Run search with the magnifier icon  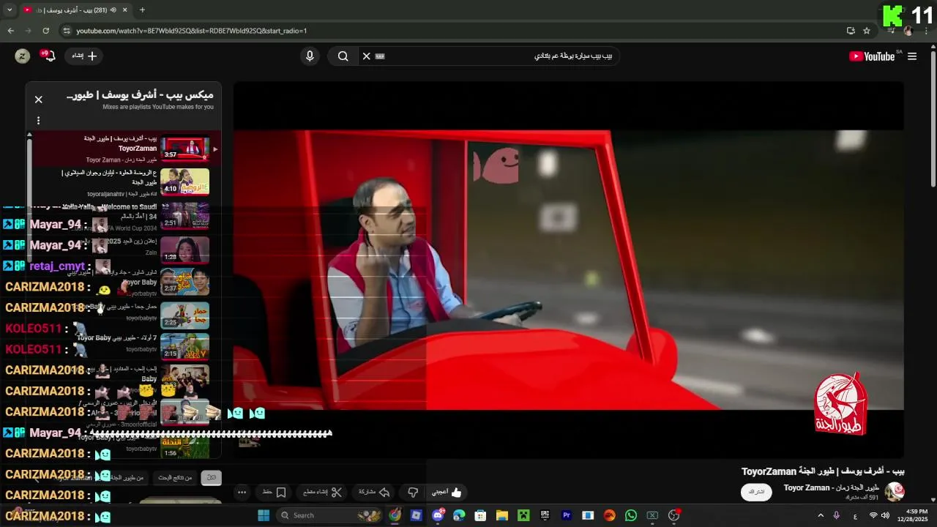(x=343, y=56)
